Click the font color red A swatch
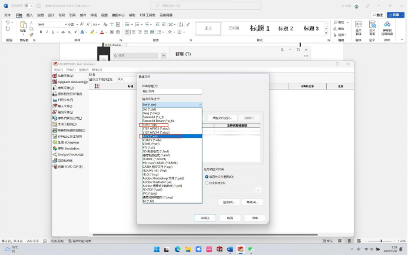This screenshot has width=408, height=255. (x=102, y=32)
